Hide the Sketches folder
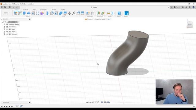This screenshot has width=196, height=110. (x=7, y=34)
